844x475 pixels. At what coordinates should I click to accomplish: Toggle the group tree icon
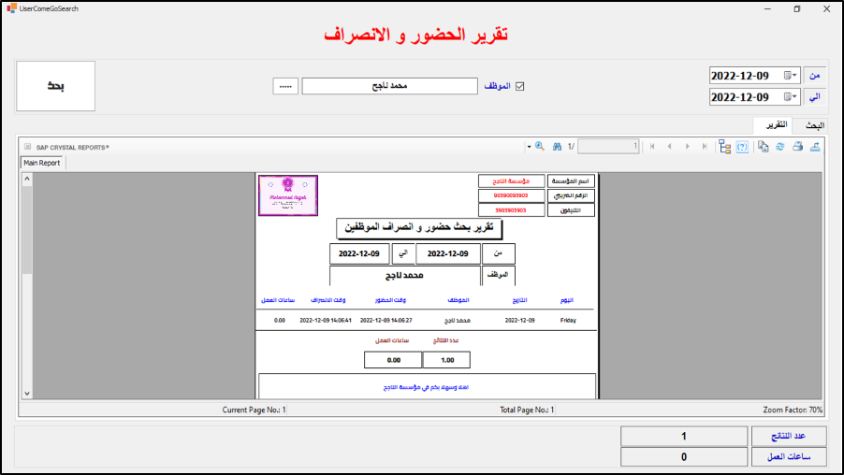[x=725, y=147]
